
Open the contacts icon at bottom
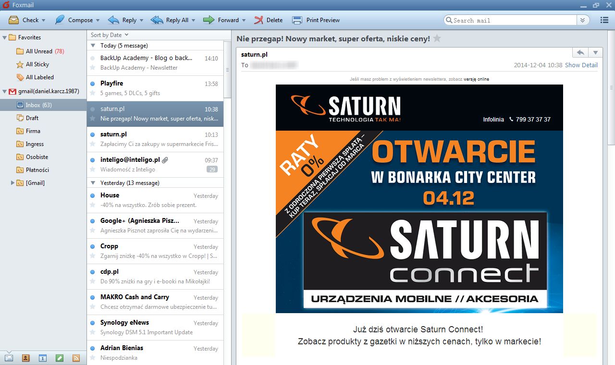pos(25,358)
